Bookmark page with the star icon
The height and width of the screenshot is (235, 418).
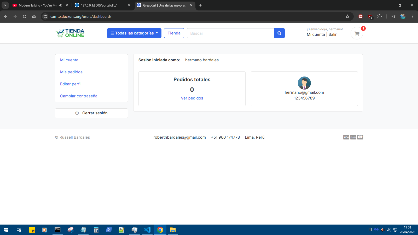click(347, 16)
